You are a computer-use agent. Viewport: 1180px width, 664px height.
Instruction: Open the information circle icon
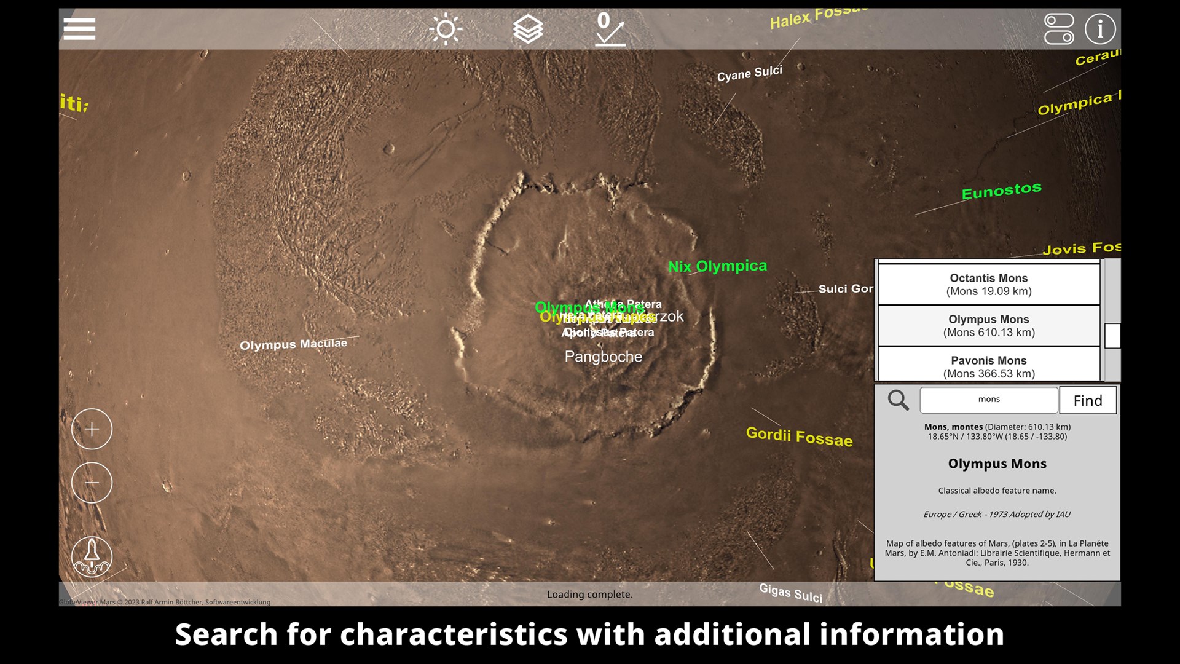1099,29
